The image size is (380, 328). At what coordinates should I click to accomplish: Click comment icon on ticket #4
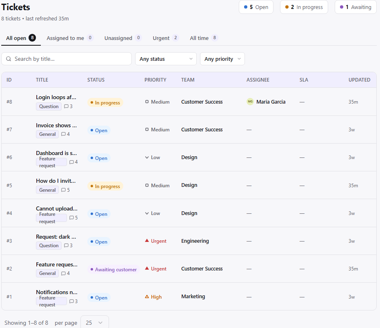(71, 218)
